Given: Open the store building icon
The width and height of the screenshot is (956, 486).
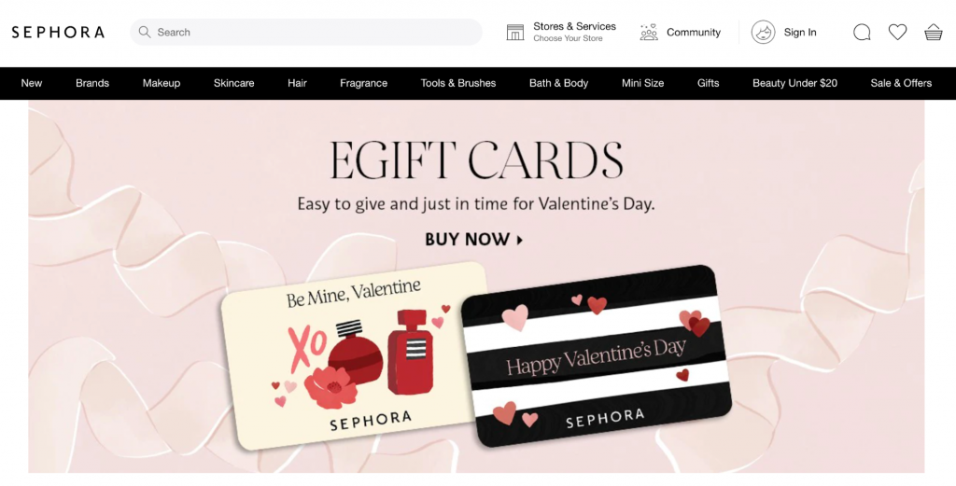Looking at the screenshot, I should [x=515, y=33].
